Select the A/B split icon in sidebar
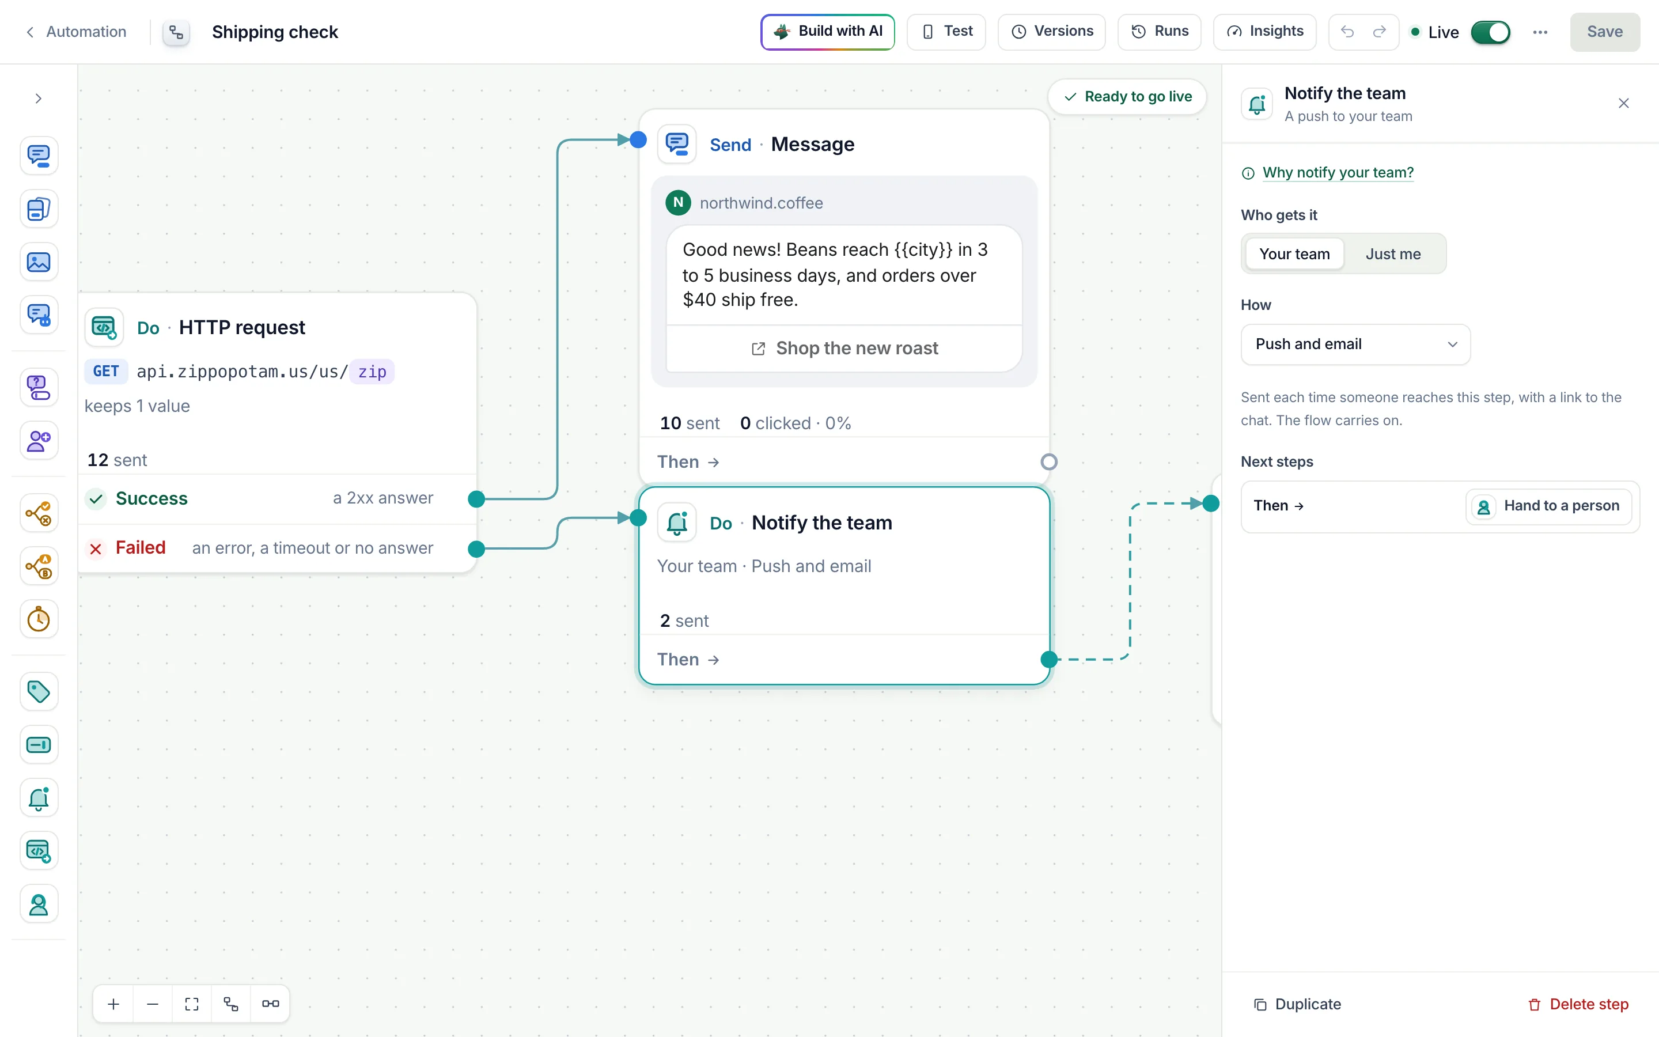 pos(39,566)
